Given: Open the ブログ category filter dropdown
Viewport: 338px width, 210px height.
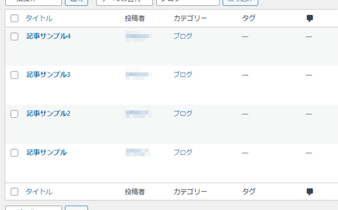Looking at the screenshot, I should point(188,2).
